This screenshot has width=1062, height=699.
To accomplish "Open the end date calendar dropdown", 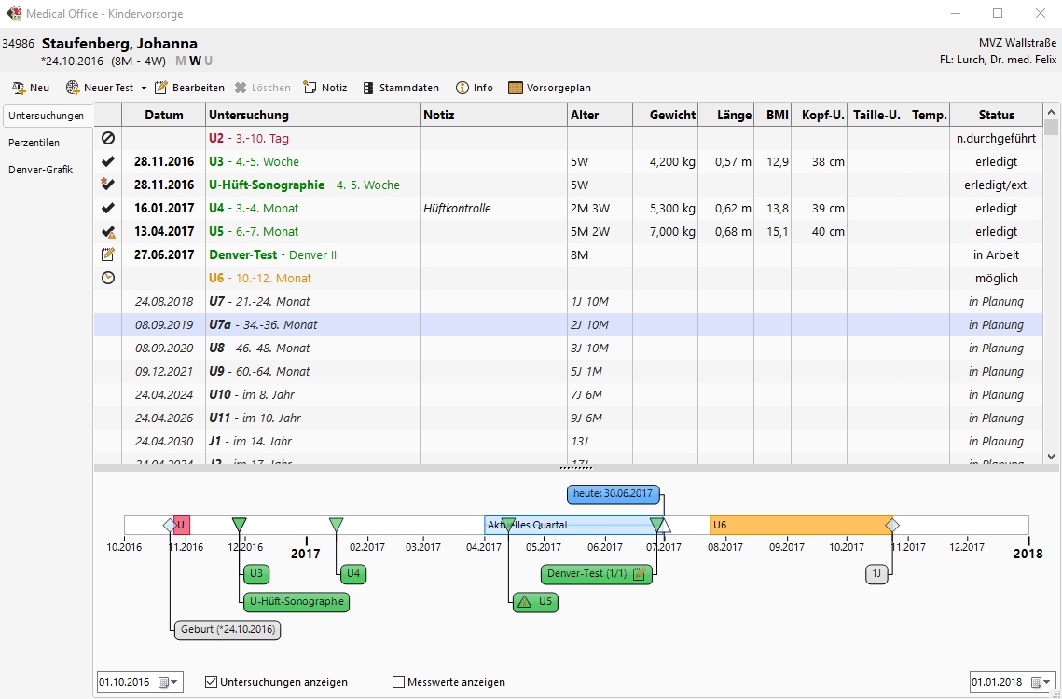I will pyautogui.click(x=1041, y=682).
